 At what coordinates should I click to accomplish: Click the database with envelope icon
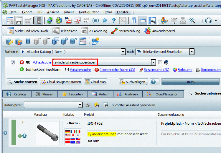tap(55, 41)
